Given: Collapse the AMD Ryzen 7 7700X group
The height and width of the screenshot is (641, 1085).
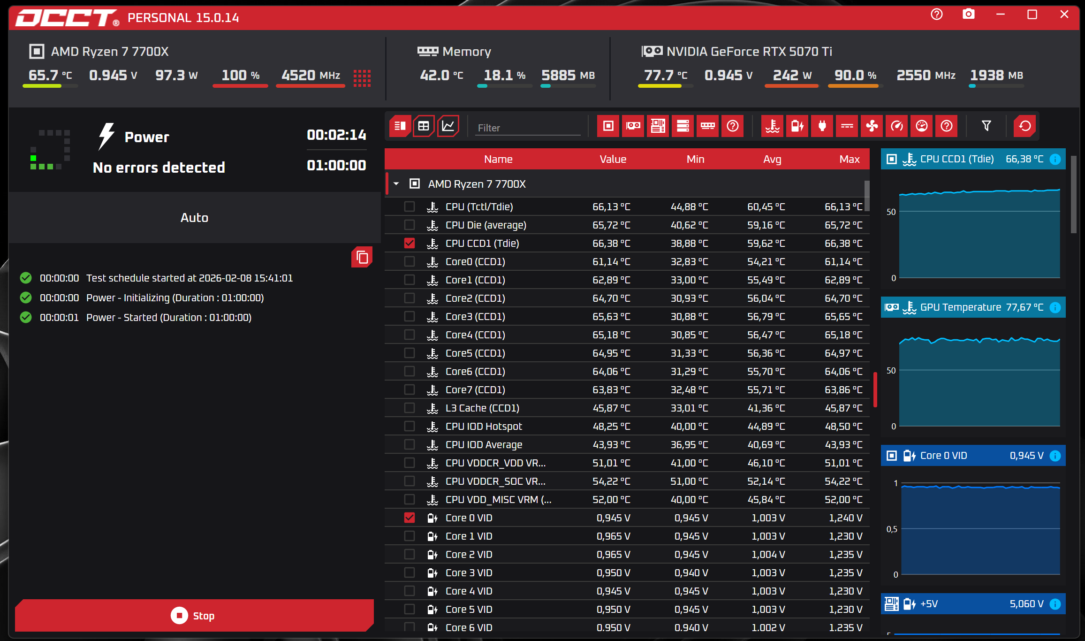Looking at the screenshot, I should point(396,184).
